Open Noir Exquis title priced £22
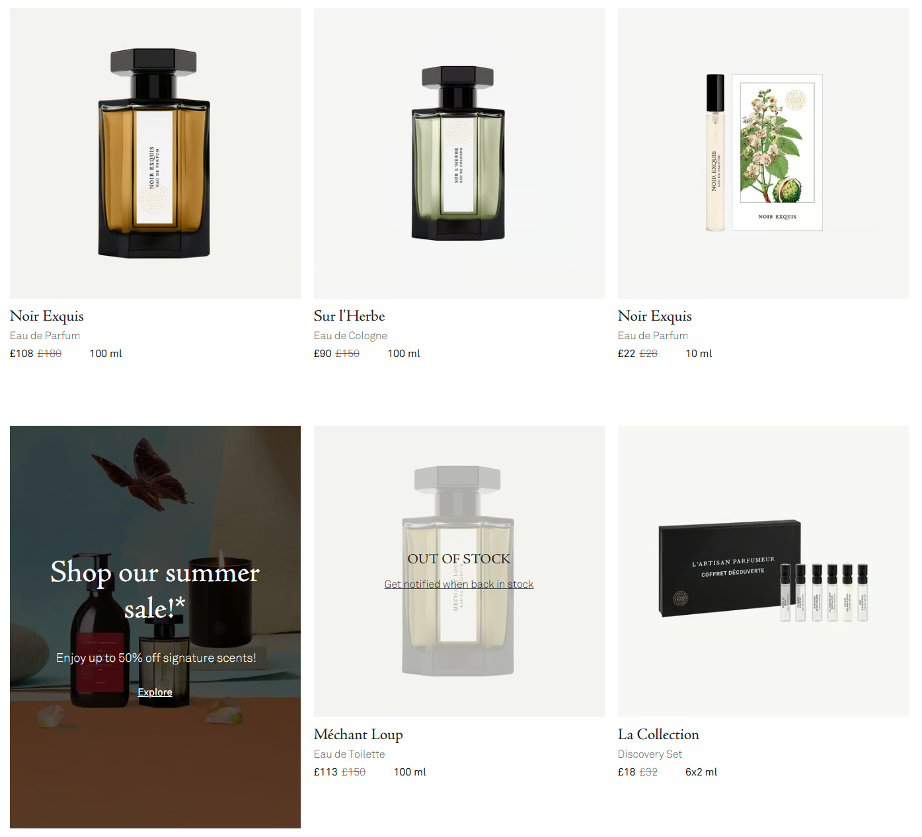The image size is (922, 837). (655, 316)
